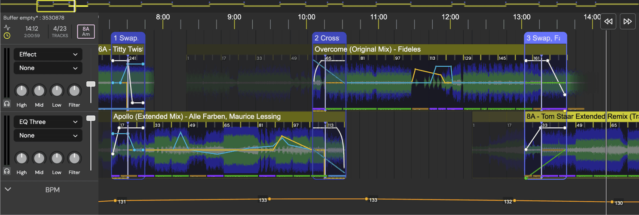Select the '2 Cross' transition tab

point(329,38)
